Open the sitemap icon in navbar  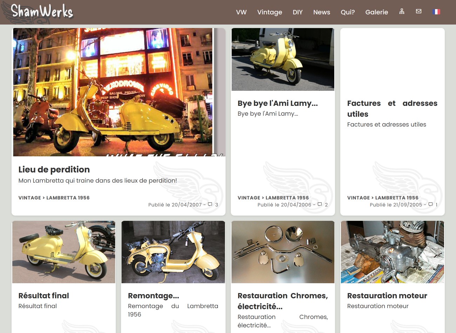click(x=402, y=12)
